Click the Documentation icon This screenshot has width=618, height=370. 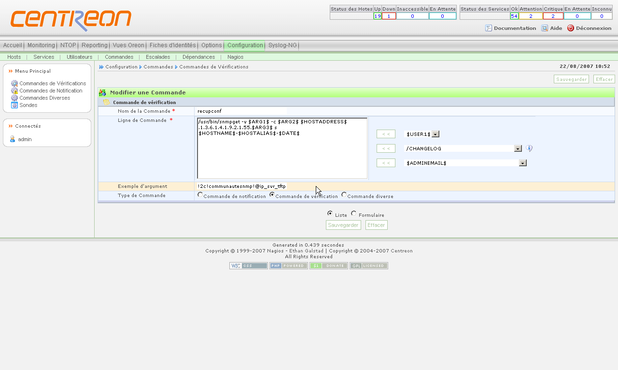[x=489, y=28]
